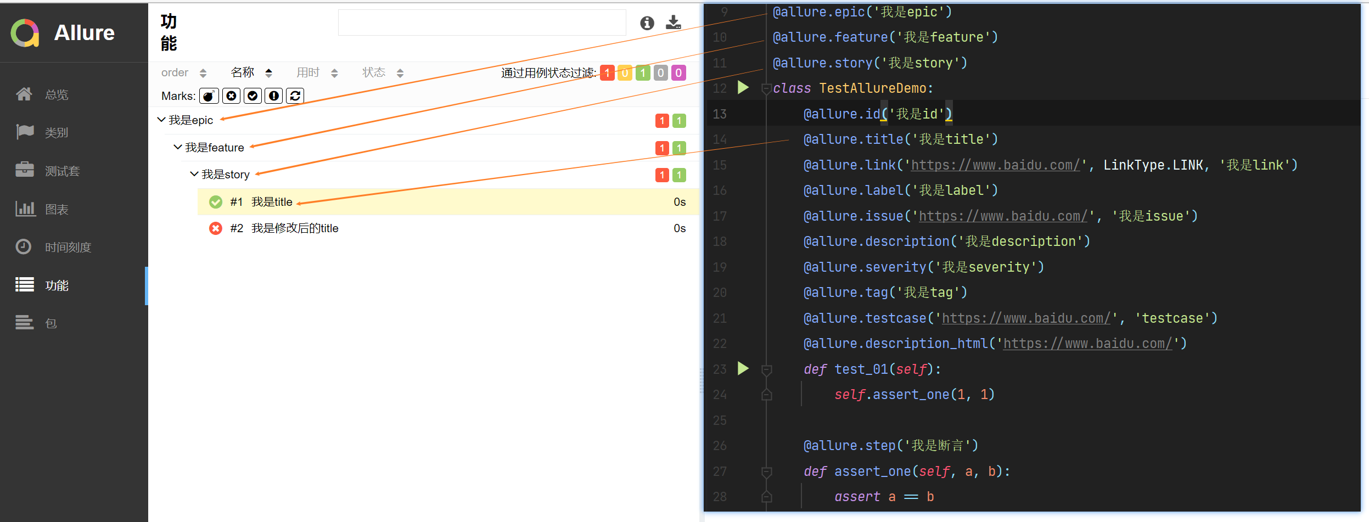Image resolution: width=1369 pixels, height=522 pixels.
Task: Open the 测试套 suites page
Action: 61,170
